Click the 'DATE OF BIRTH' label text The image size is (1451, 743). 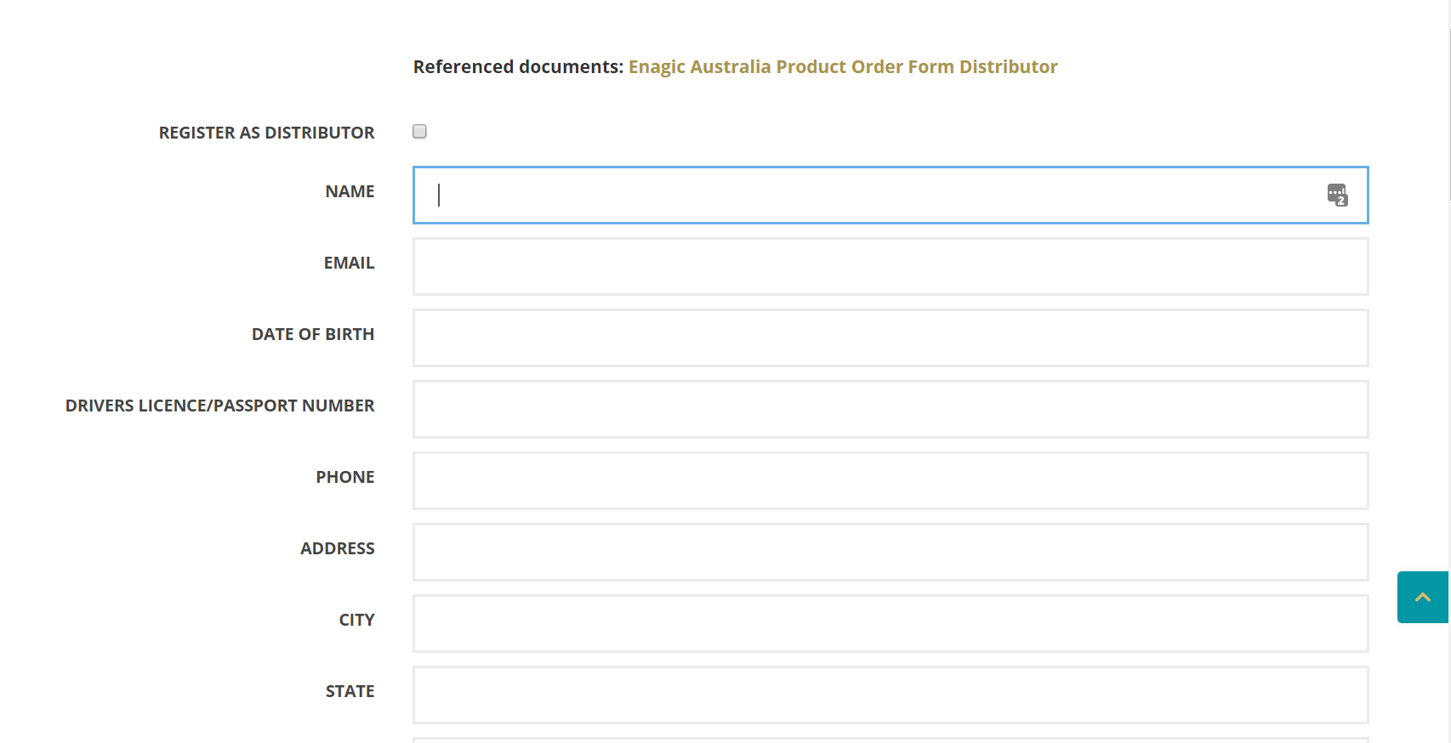tap(312, 335)
